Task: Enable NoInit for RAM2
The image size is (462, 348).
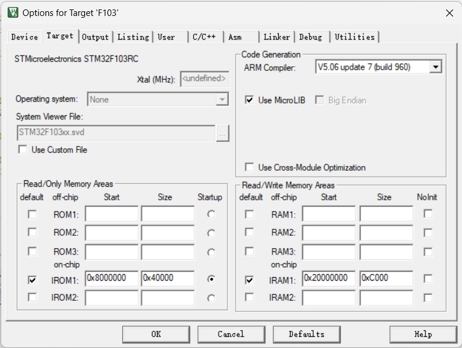Action: pos(428,233)
